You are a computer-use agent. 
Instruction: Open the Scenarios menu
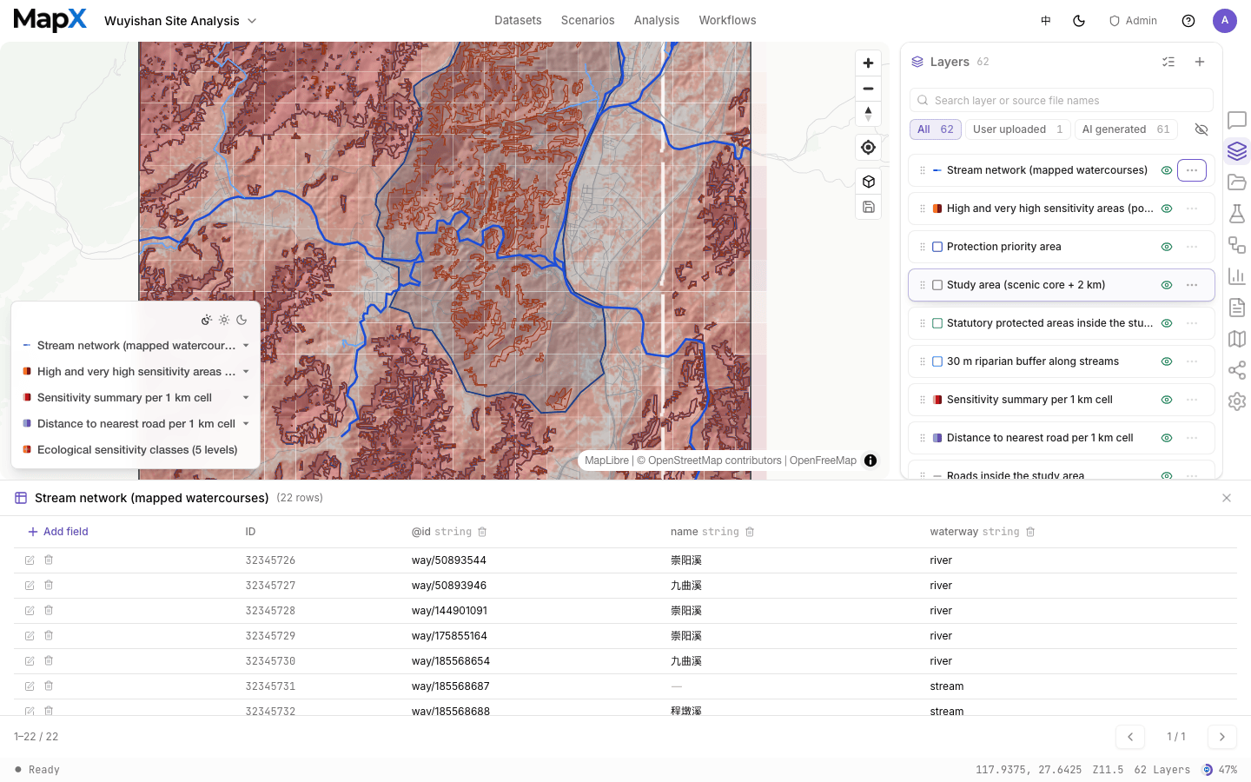tap(587, 20)
